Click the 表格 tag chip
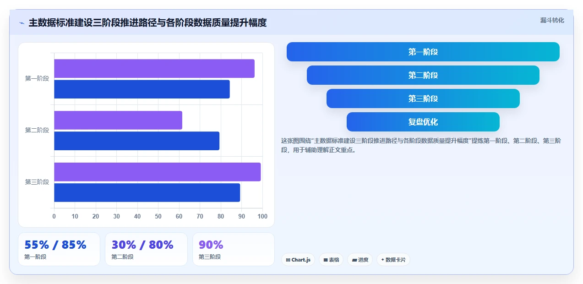583x284 pixels. (331, 260)
